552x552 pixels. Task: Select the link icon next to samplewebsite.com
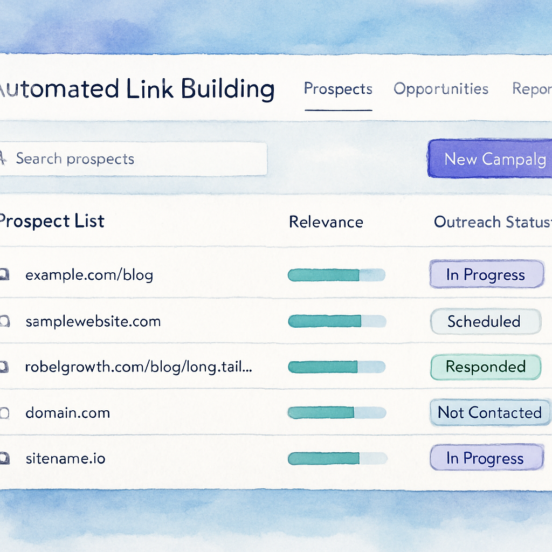[5, 321]
